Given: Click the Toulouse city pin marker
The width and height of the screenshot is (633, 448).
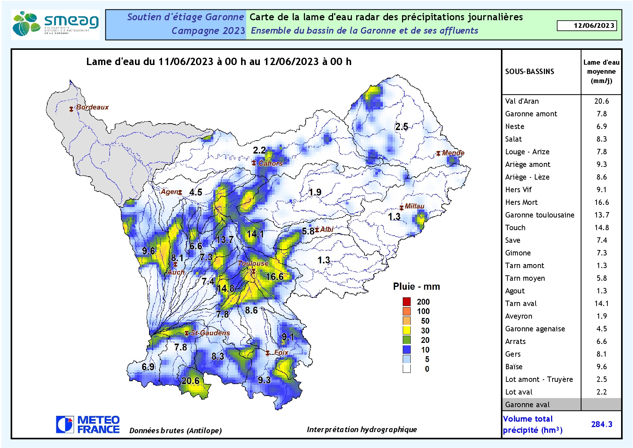Looking at the screenshot, I should click(253, 271).
